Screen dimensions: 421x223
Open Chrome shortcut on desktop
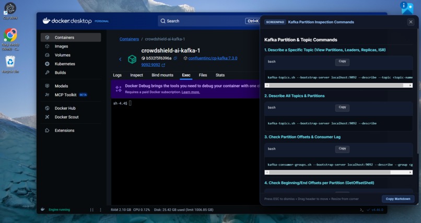pos(10,39)
